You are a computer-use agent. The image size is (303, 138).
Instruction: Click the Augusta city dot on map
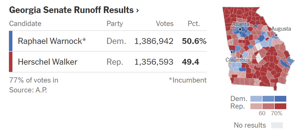(276, 35)
